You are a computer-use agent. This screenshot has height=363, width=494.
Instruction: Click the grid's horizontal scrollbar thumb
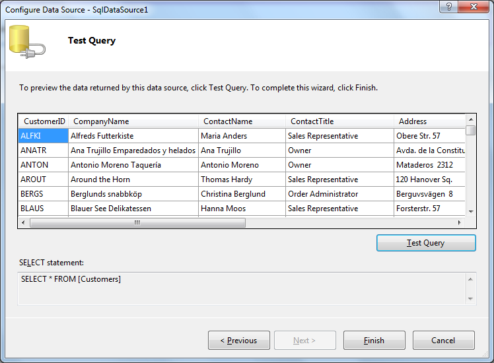(137, 223)
